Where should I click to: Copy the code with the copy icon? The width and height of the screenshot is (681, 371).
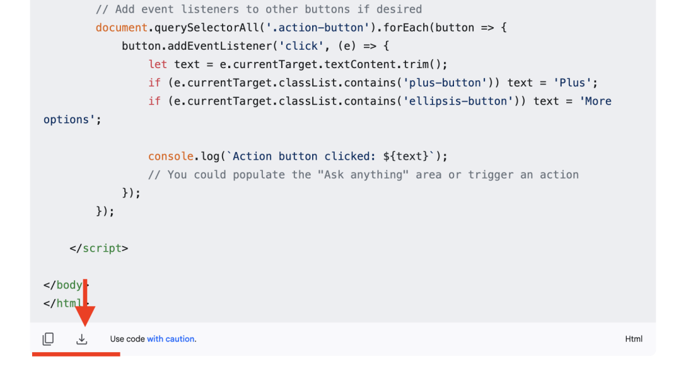[x=48, y=339]
